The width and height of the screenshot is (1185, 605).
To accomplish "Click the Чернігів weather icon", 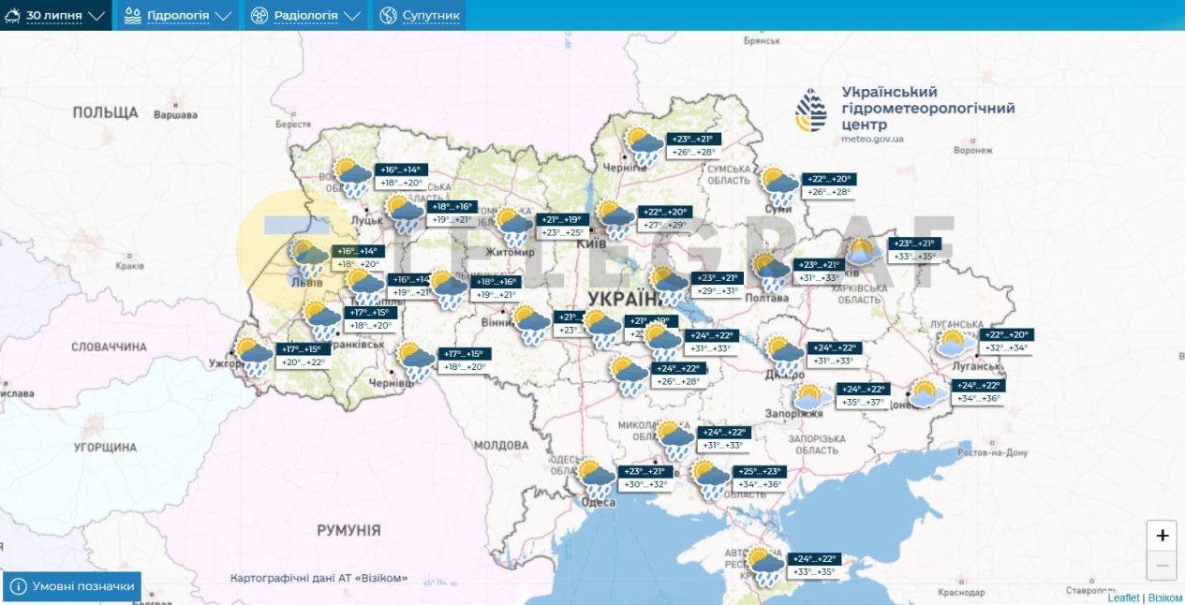I will tap(644, 147).
